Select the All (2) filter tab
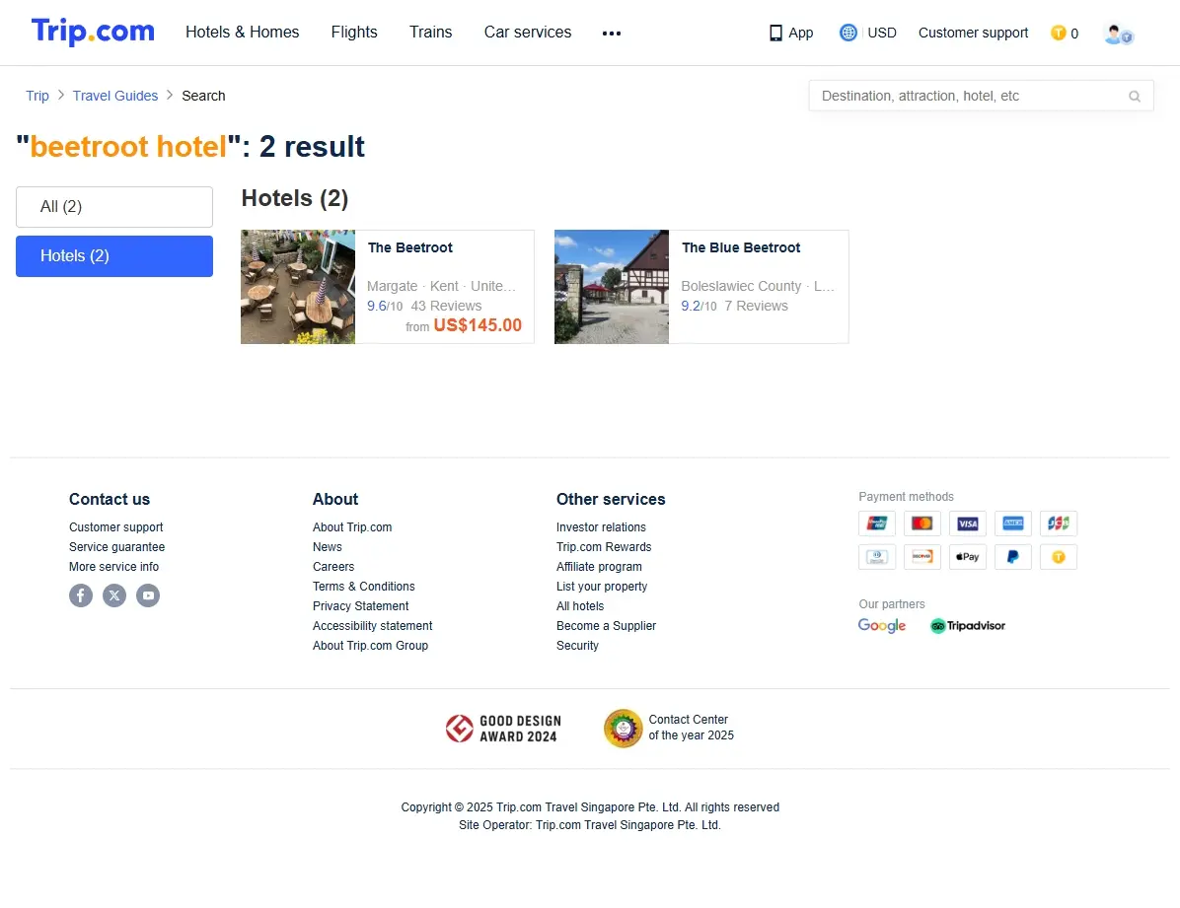1180x908 pixels. [x=114, y=207]
